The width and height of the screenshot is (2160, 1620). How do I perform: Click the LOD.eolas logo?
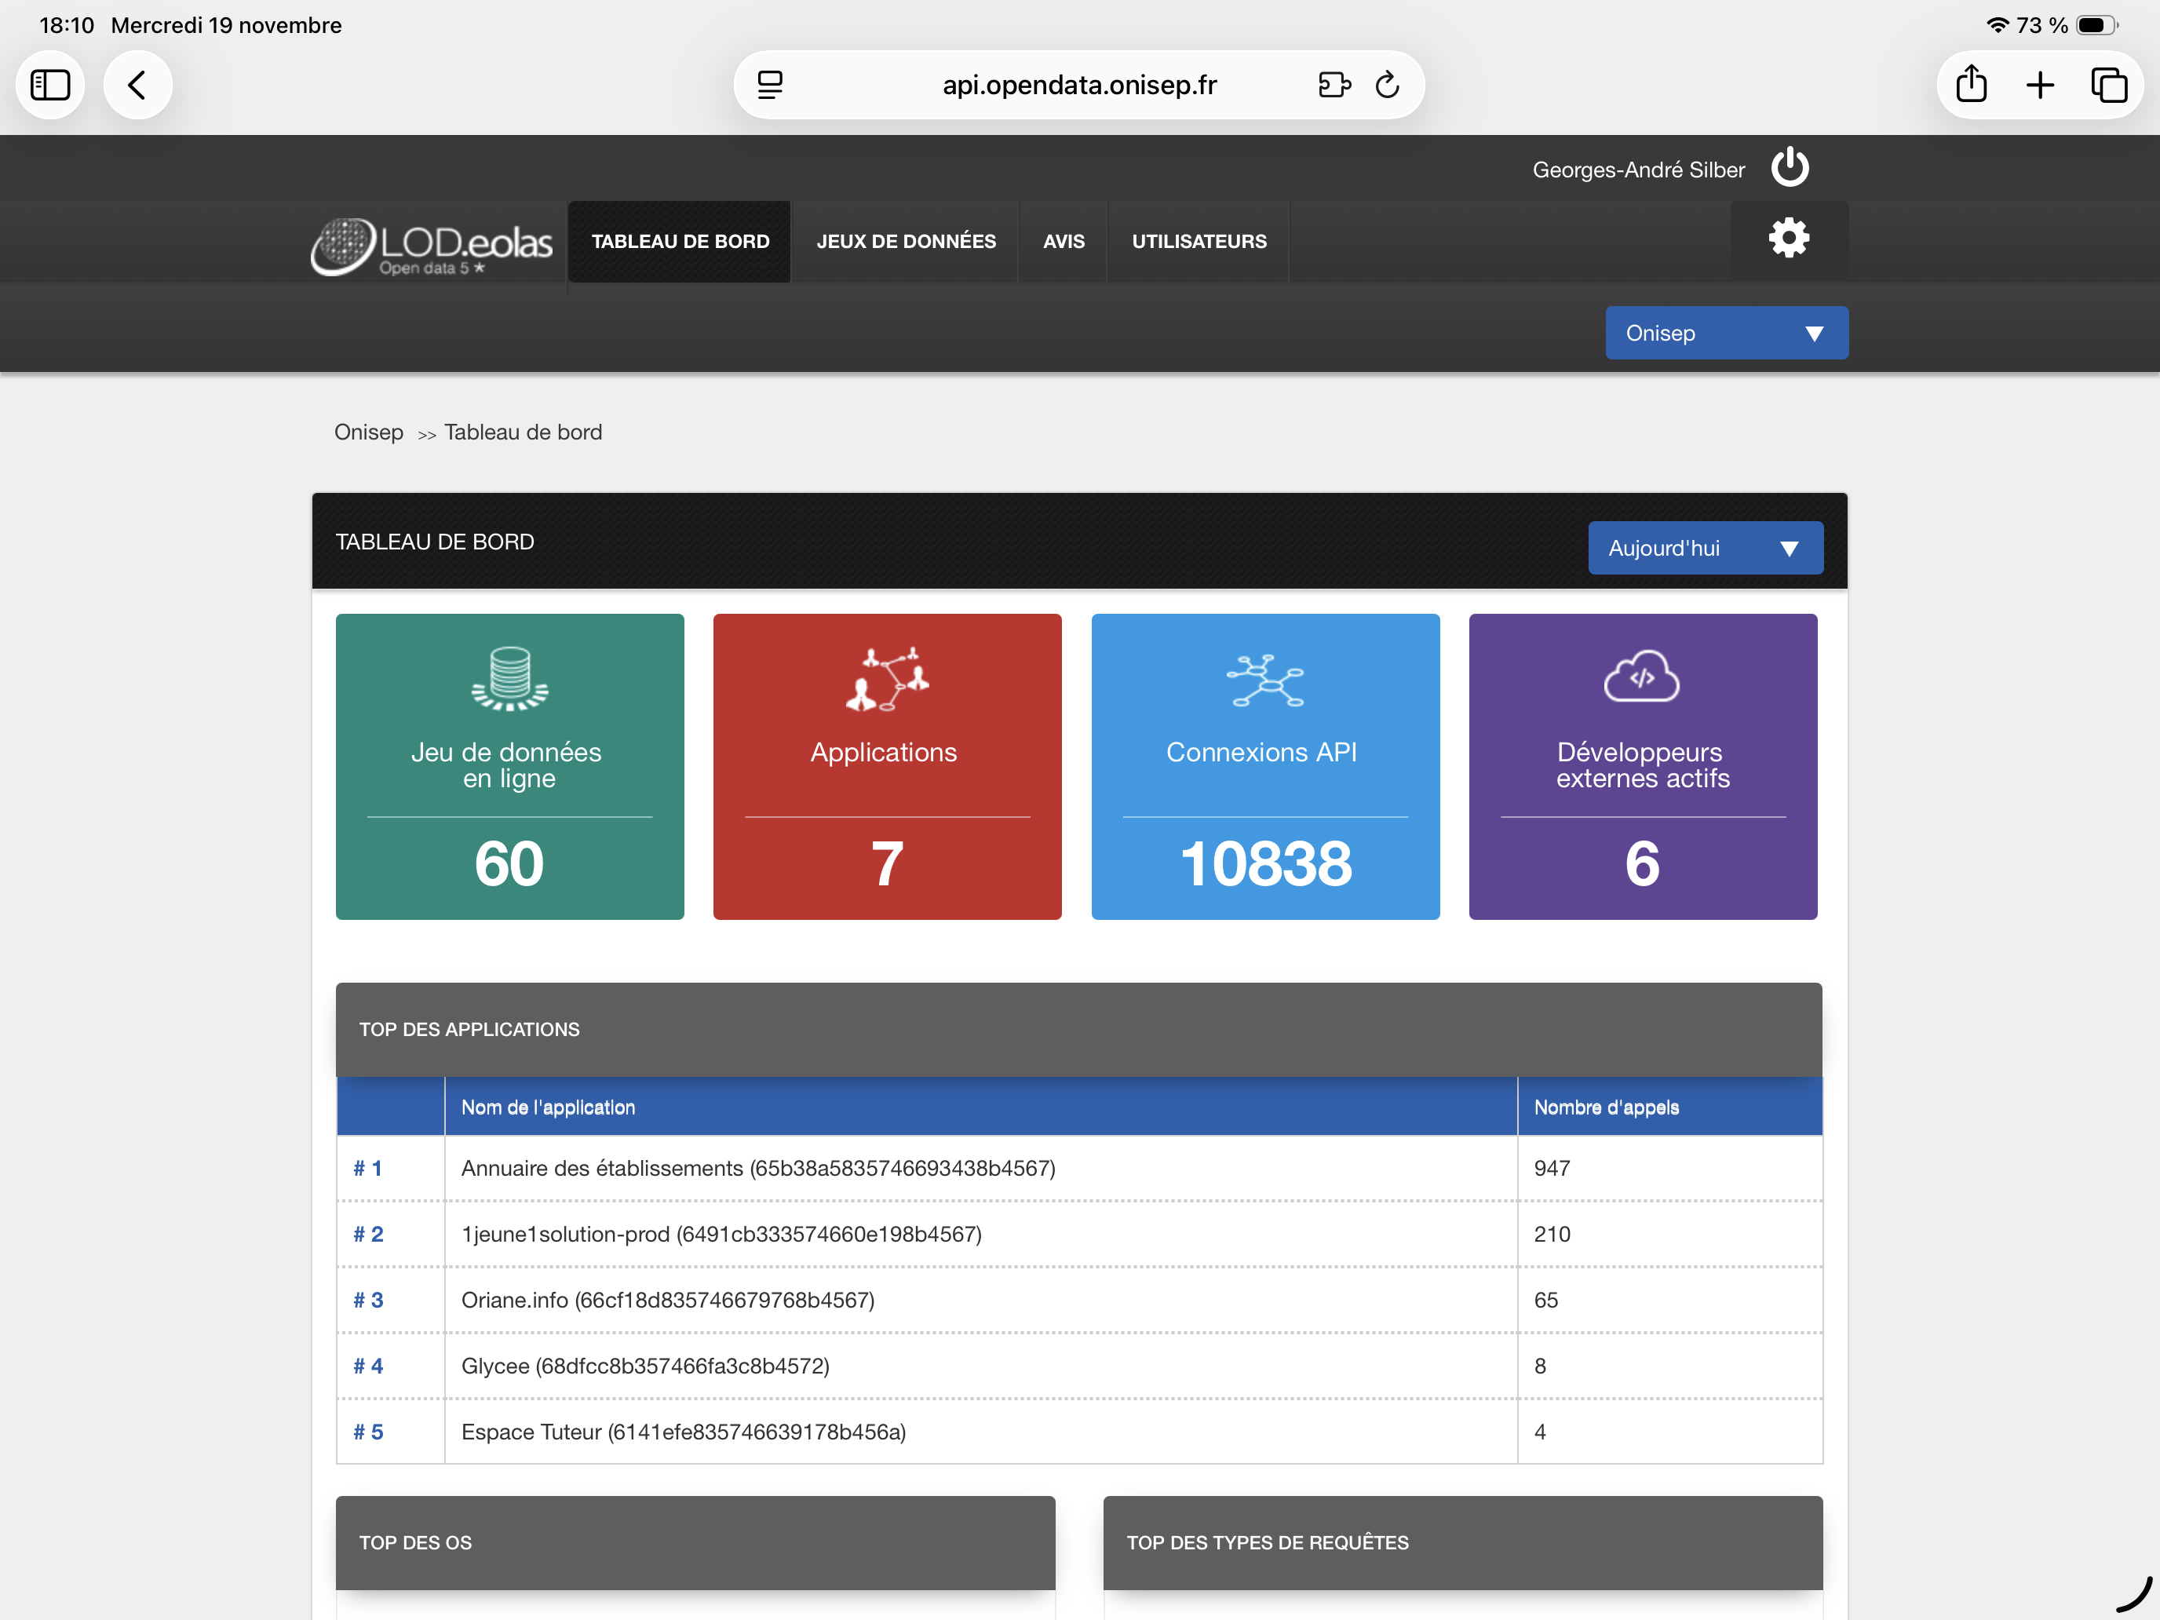432,245
